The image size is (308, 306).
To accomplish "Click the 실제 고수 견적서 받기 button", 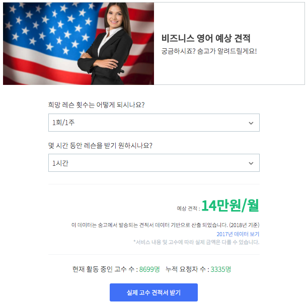I will pyautogui.click(x=153, y=292).
